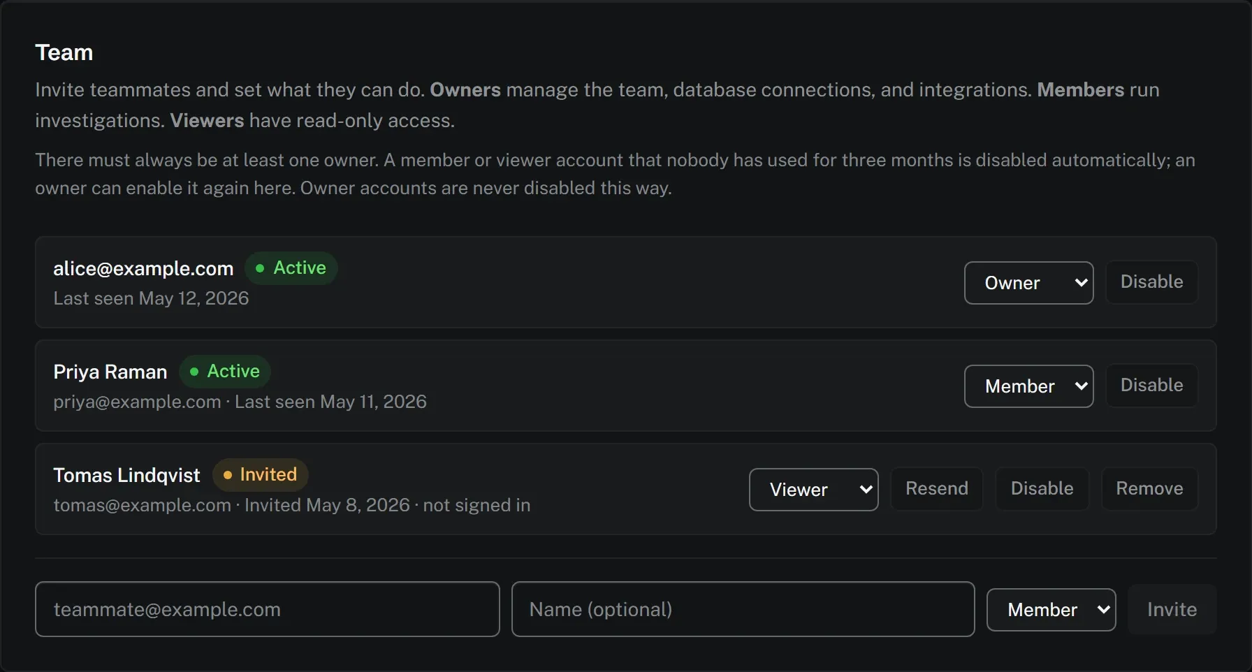
Task: Disable Priya Raman's account
Action: [1151, 386]
